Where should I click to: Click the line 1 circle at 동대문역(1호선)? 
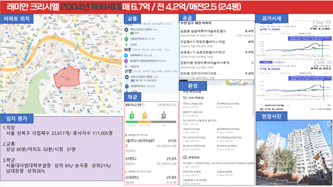(127, 86)
